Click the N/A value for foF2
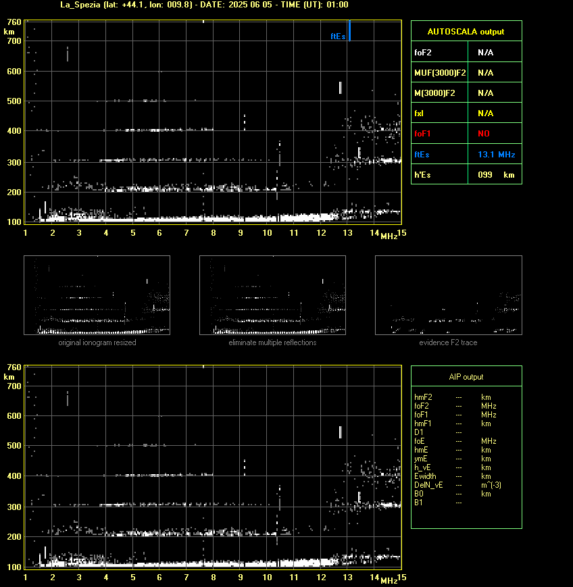The height and width of the screenshot is (587, 573). tap(485, 53)
